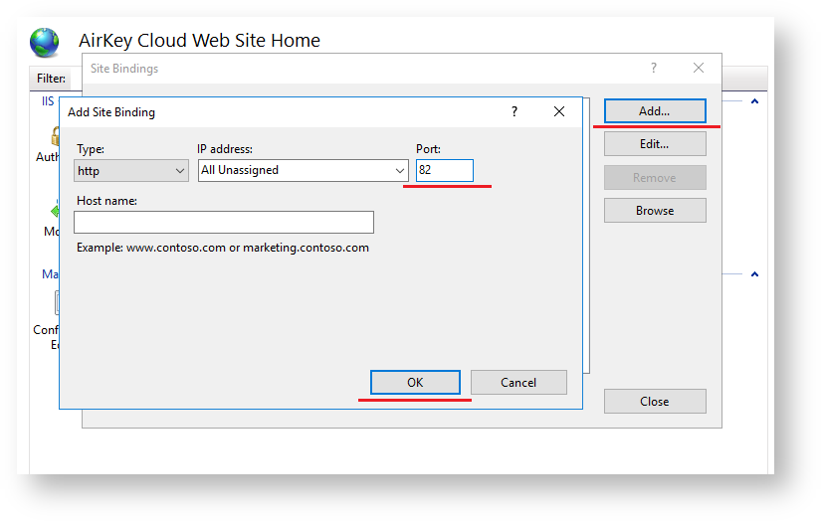
Task: Click the Edit... button in Site Bindings
Action: click(655, 144)
